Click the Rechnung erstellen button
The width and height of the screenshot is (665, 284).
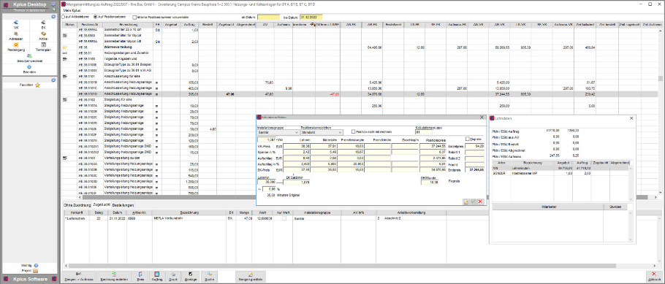click(x=114, y=277)
